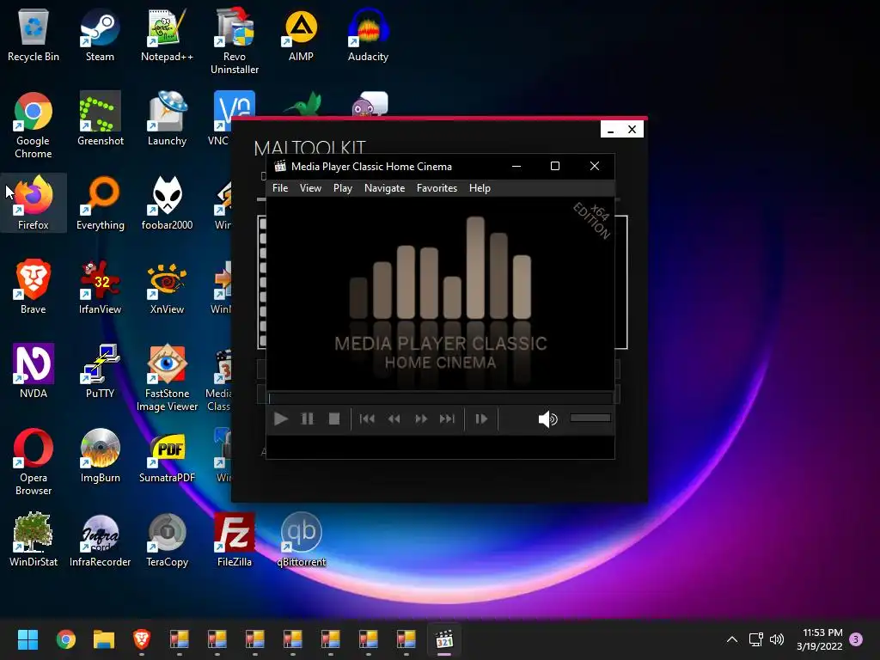Viewport: 880px width, 660px height.
Task: Open the Favorites menu
Action: click(x=437, y=188)
